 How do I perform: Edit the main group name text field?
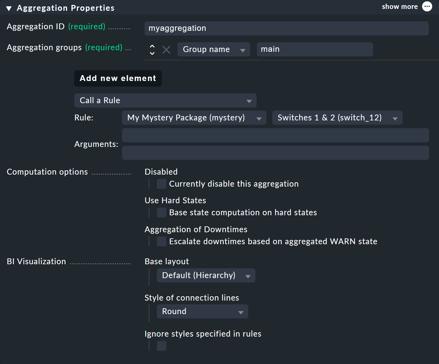[x=315, y=49]
